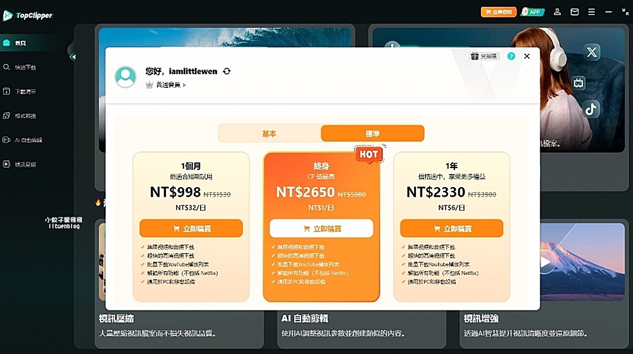Open the hamburger menu icon
The height and width of the screenshot is (354, 633).
(x=591, y=12)
